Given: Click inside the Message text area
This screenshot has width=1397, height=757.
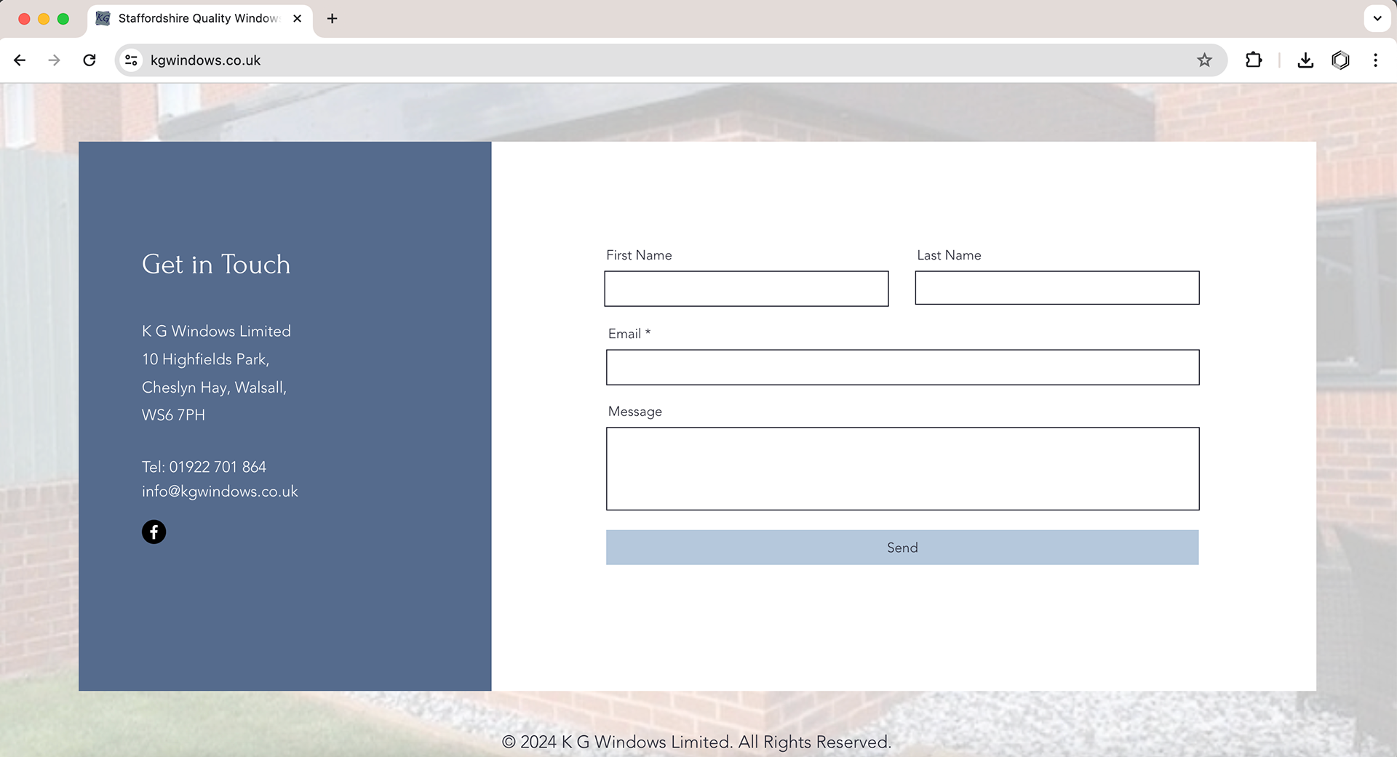Looking at the screenshot, I should (902, 468).
